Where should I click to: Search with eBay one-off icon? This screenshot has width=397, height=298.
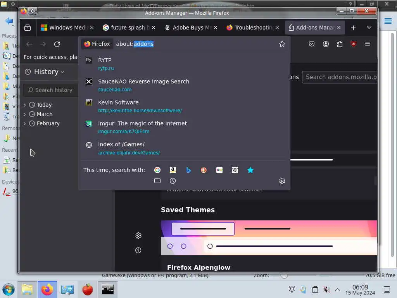click(219, 170)
